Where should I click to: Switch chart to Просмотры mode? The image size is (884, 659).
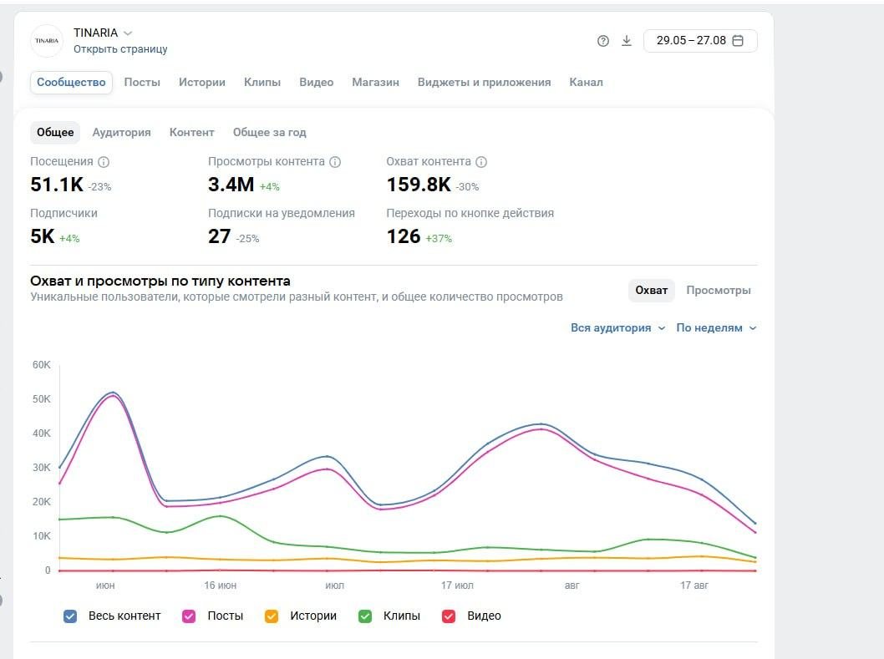coord(719,291)
